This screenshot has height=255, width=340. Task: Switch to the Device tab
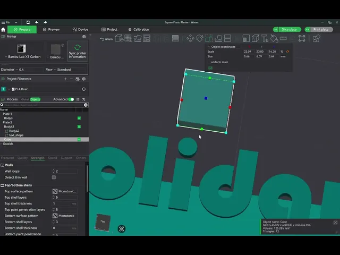pos(80,30)
